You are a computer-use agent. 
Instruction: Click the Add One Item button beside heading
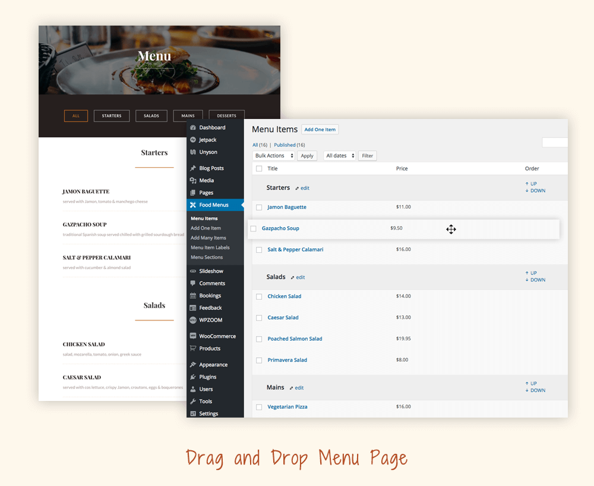pos(320,129)
